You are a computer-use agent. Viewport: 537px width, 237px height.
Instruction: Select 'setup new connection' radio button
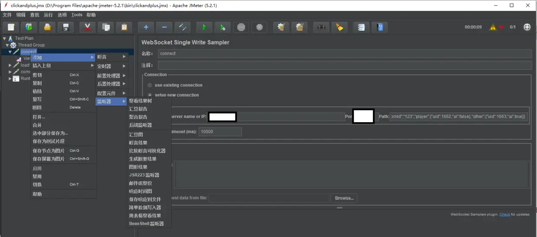tap(150, 95)
